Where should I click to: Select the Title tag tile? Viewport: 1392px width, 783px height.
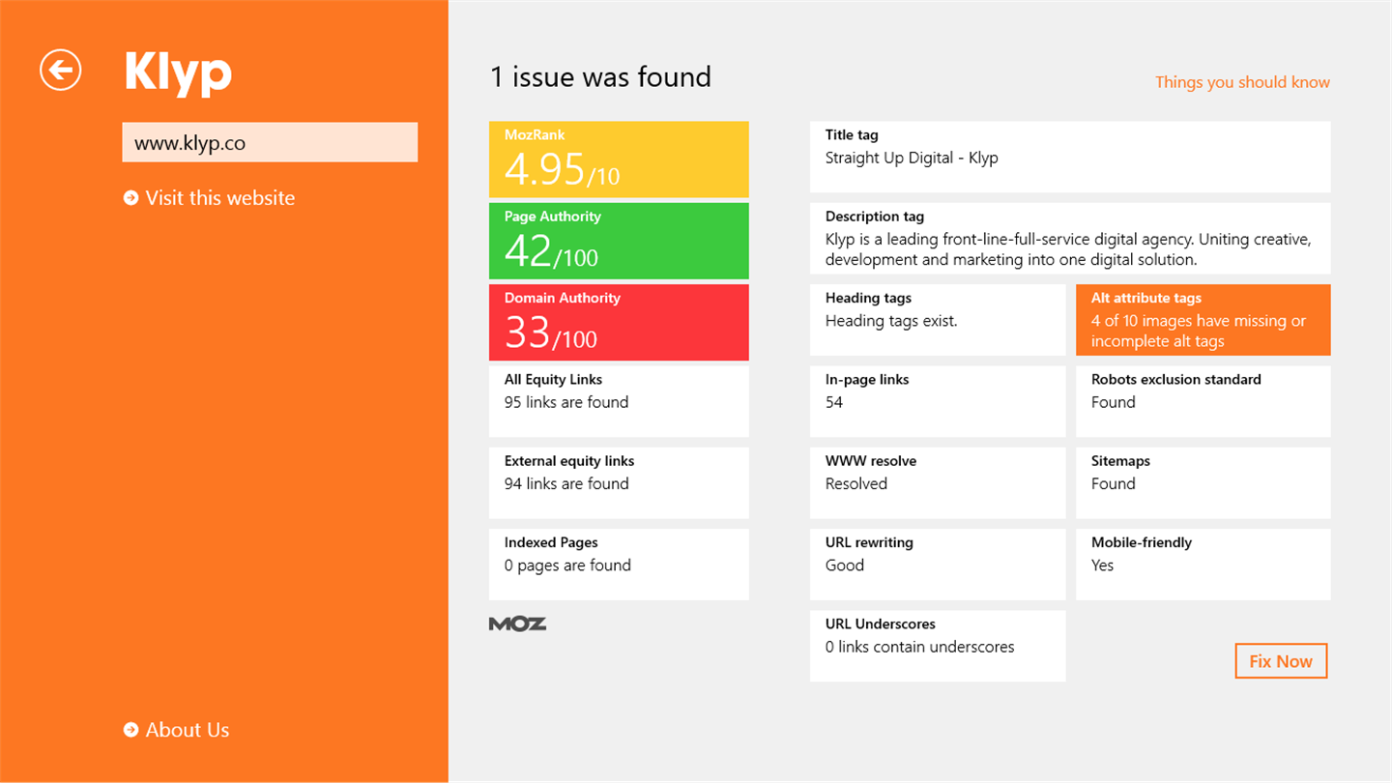click(1070, 157)
